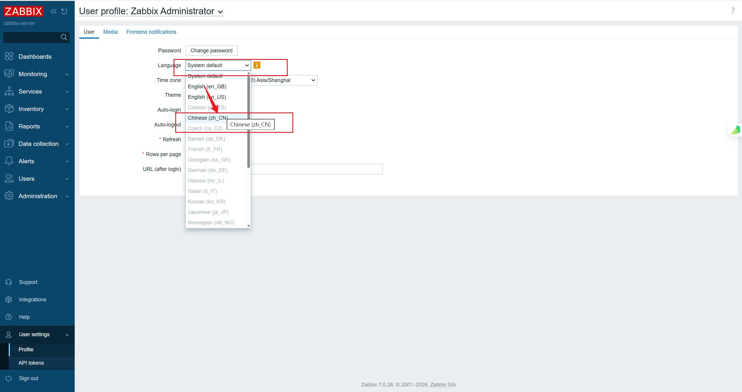Open the Language dropdown
The height and width of the screenshot is (392, 742).
pyautogui.click(x=218, y=65)
